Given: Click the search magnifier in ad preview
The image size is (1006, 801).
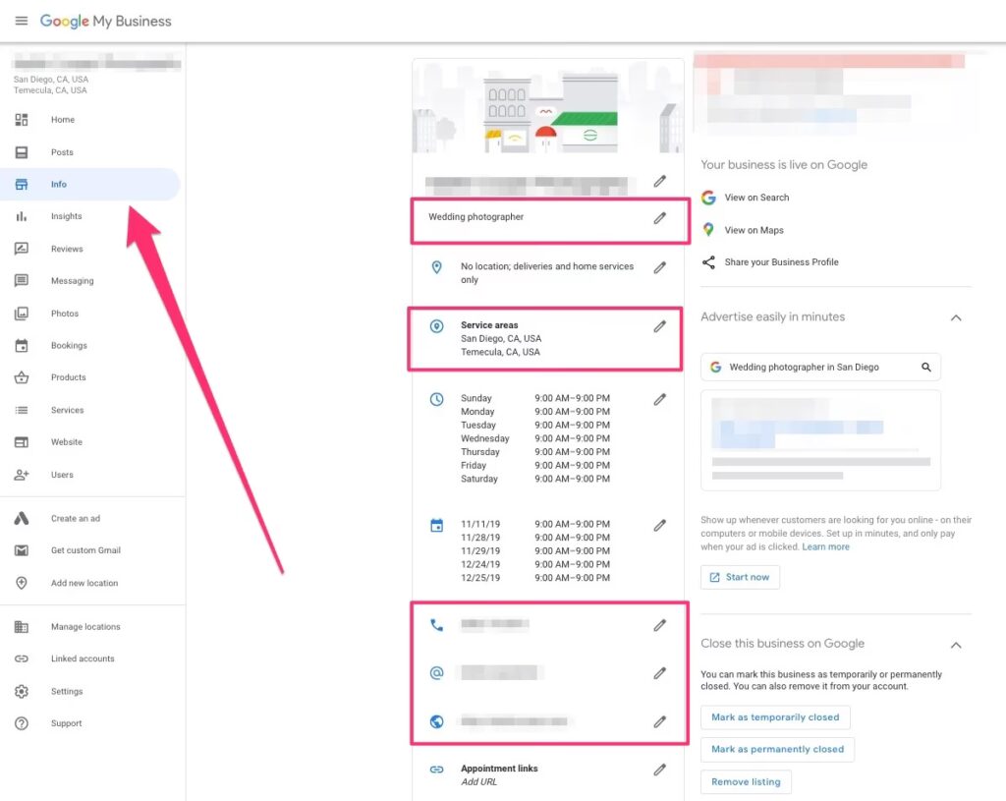Looking at the screenshot, I should point(925,368).
